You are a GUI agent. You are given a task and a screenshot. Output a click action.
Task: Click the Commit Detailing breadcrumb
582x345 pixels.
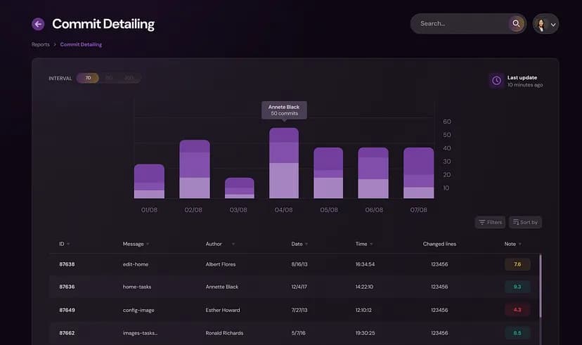(81, 44)
